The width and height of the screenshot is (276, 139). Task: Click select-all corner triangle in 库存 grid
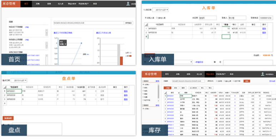pyautogui.click(x=165, y=93)
